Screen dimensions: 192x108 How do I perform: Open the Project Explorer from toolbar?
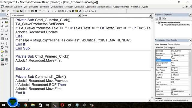(x=59, y=11)
